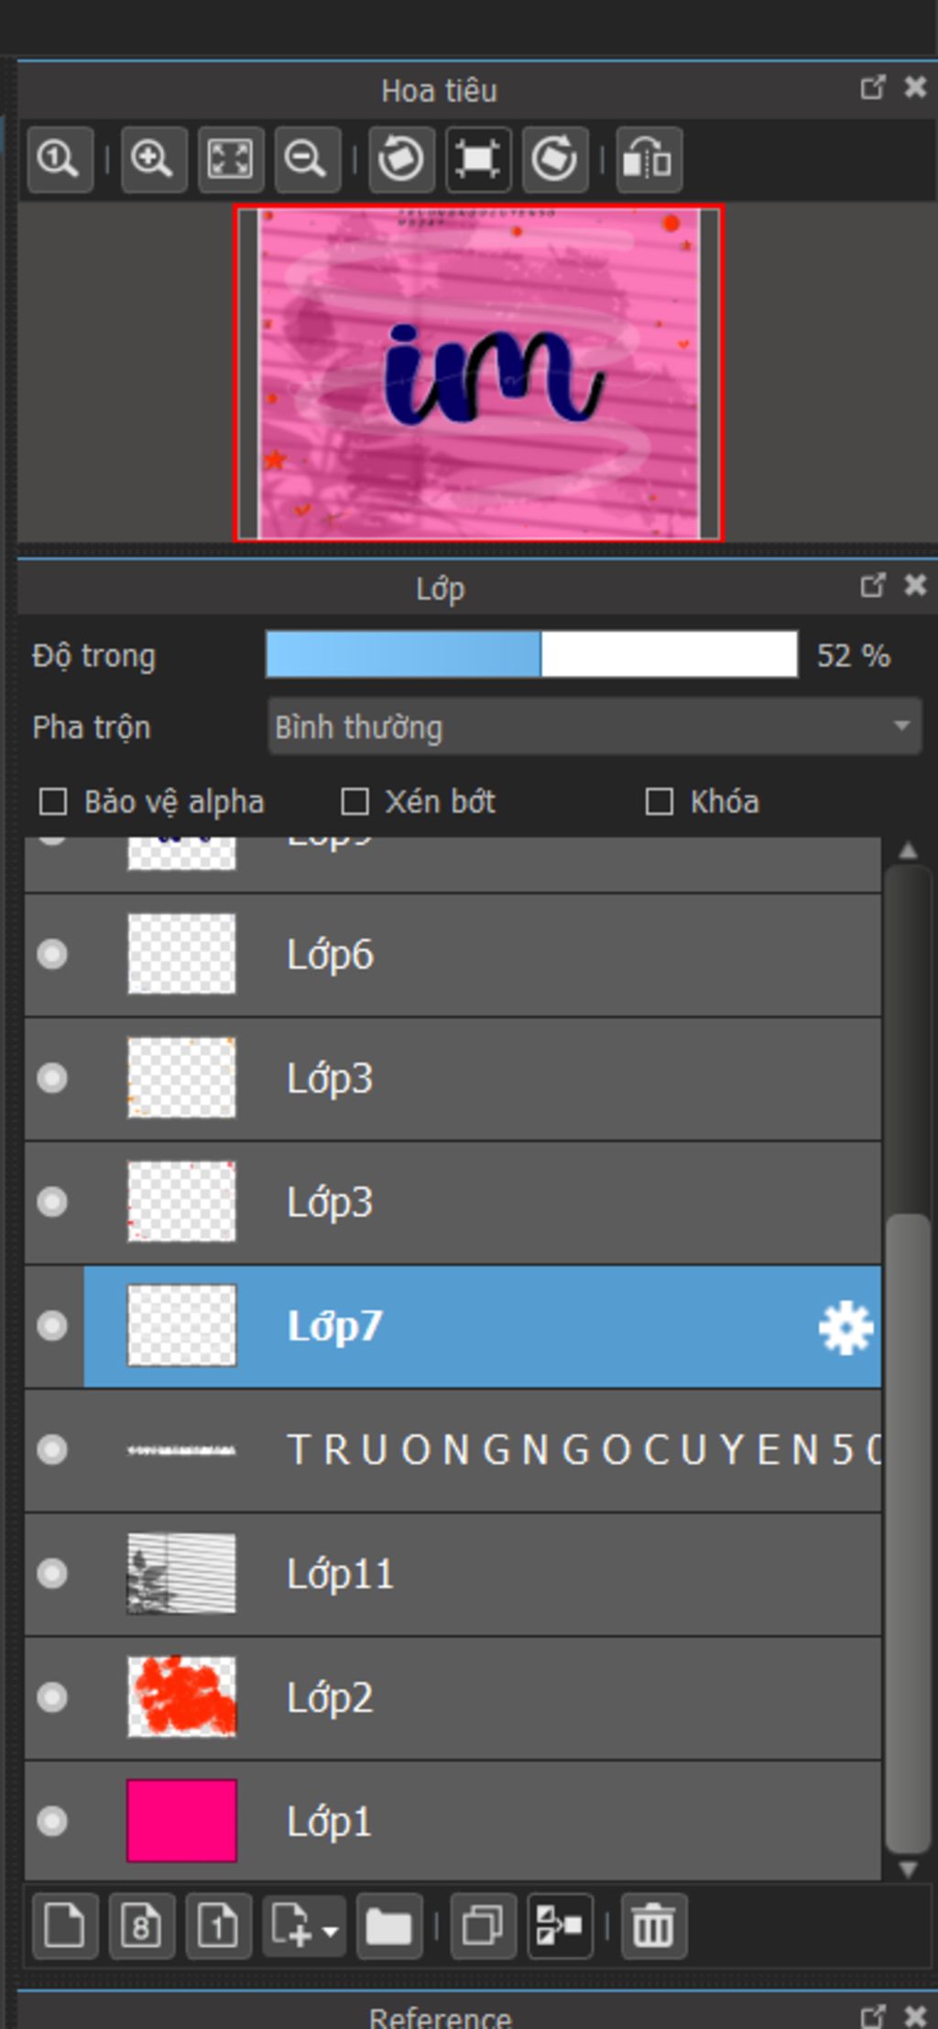
Task: Click the Lớp1 pink layer thumbnail
Action: coord(181,1821)
